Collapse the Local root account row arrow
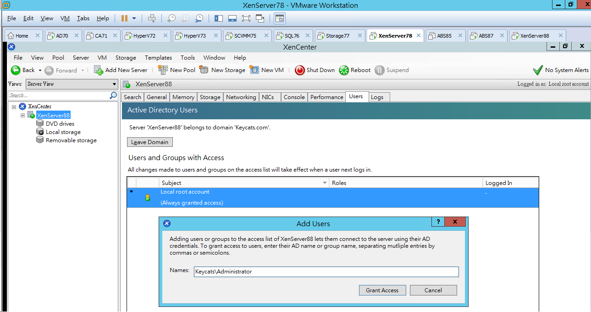Viewport: 591px width, 312px height. tap(132, 192)
